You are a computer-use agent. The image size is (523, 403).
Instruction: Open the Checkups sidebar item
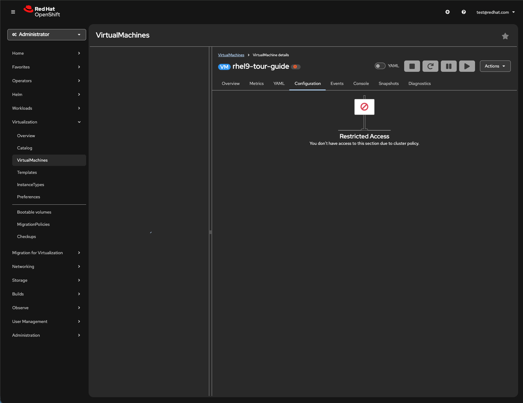pos(49,236)
